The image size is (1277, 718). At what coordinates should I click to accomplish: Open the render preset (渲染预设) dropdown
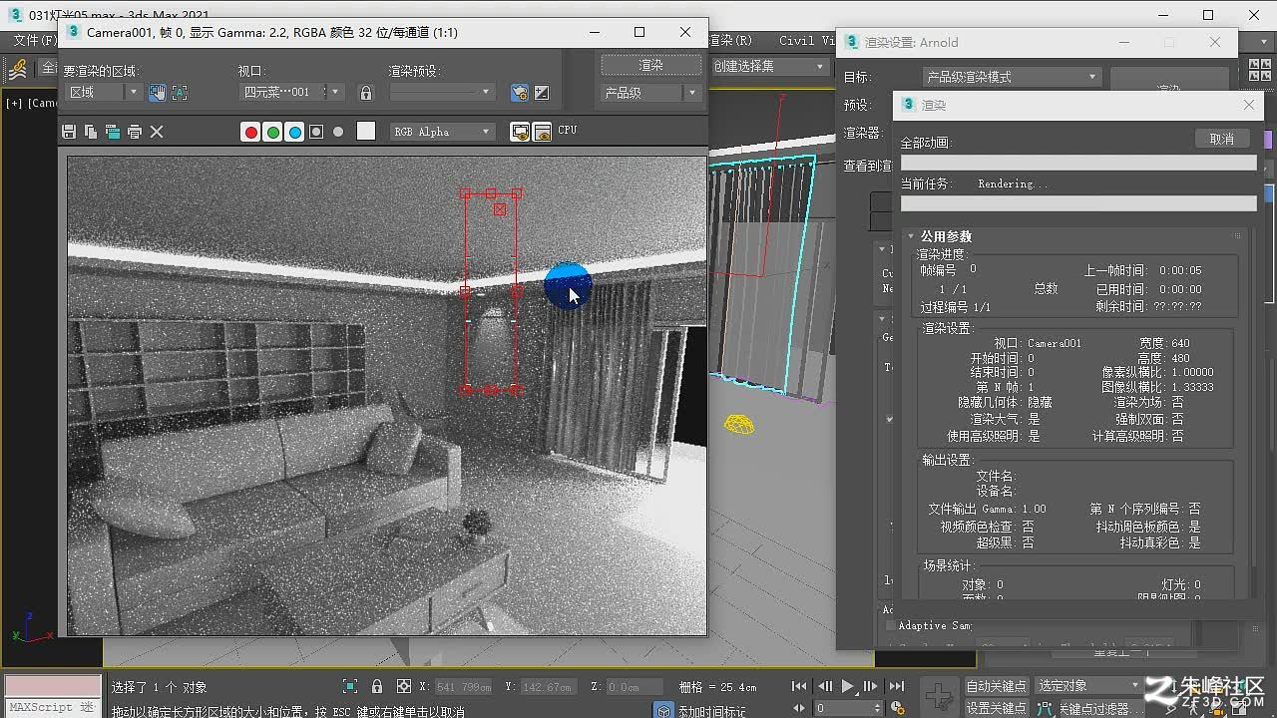click(x=441, y=92)
